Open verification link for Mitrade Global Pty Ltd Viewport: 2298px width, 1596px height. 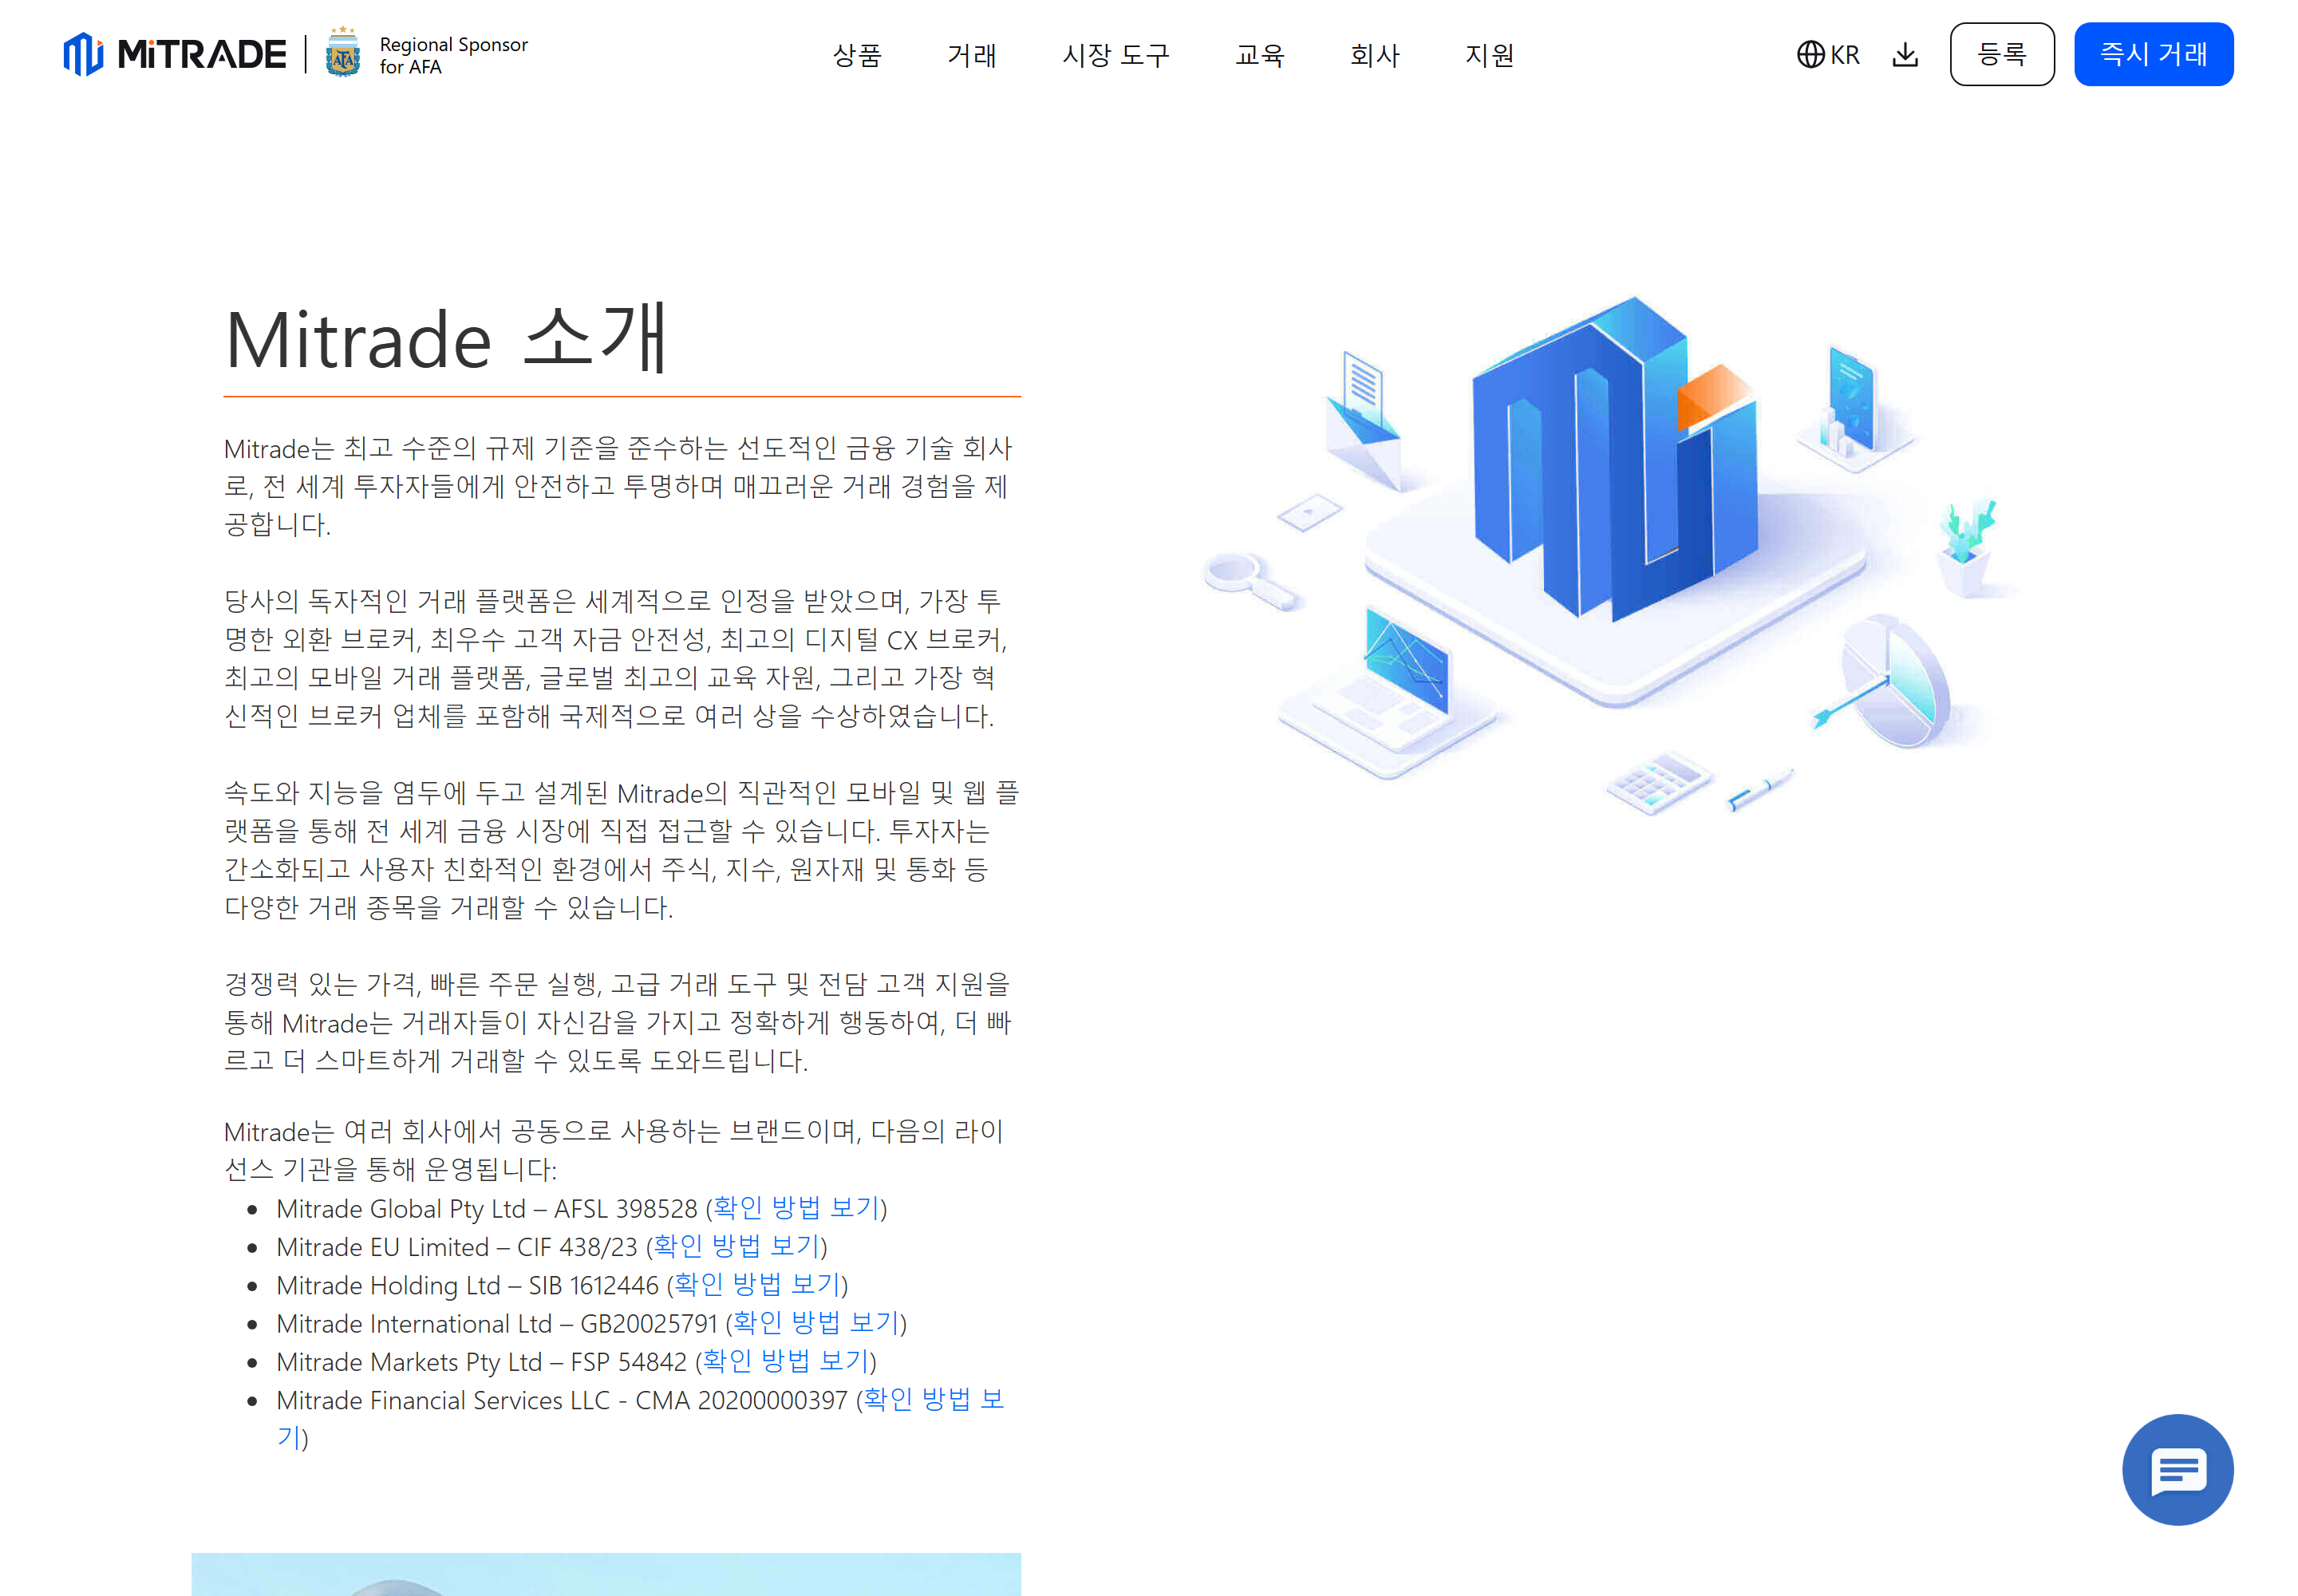pos(796,1207)
